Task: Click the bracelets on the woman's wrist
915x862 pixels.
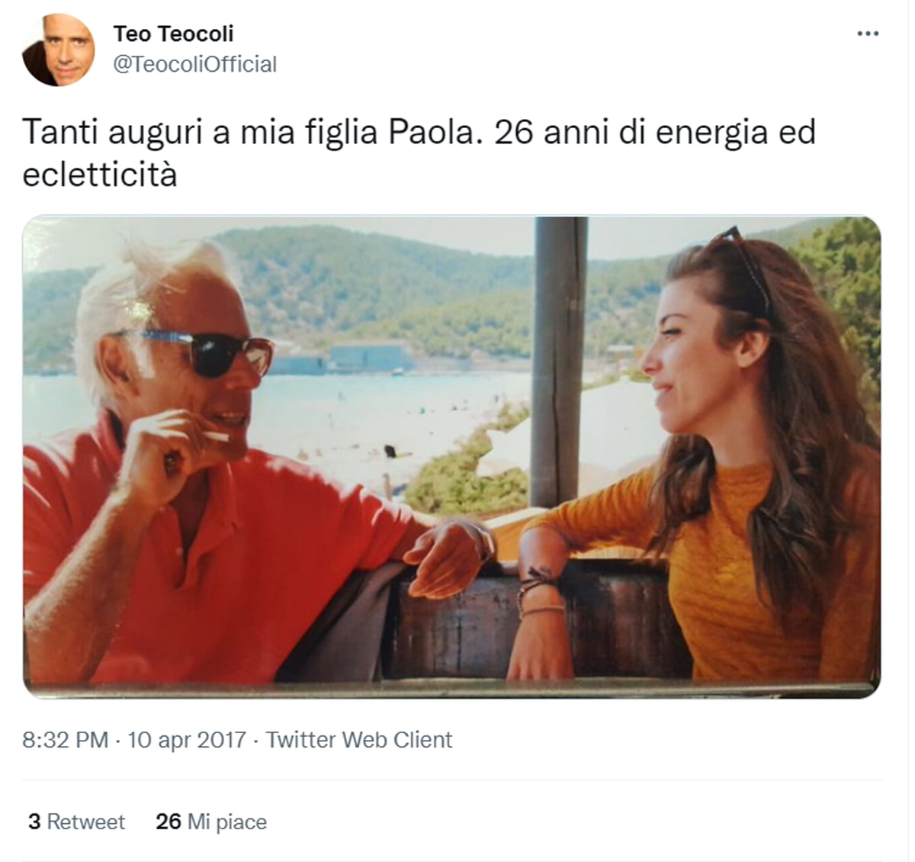Action: pyautogui.click(x=541, y=593)
